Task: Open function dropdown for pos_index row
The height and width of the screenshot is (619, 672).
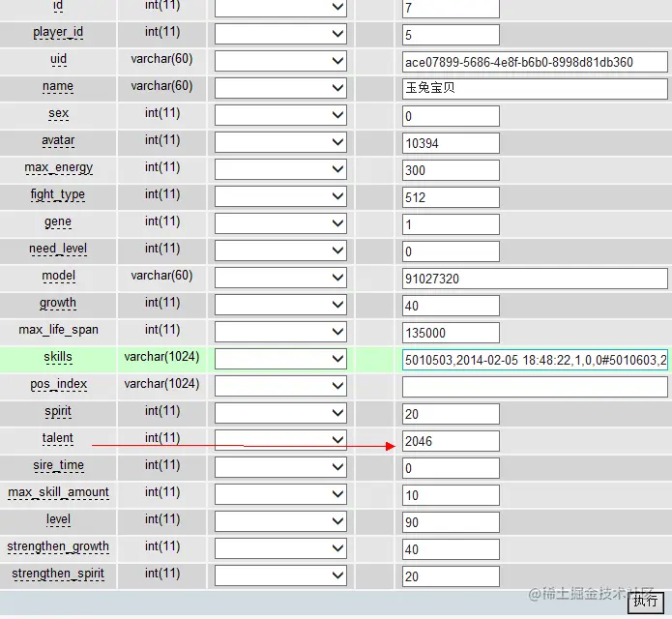Action: pos(280,385)
